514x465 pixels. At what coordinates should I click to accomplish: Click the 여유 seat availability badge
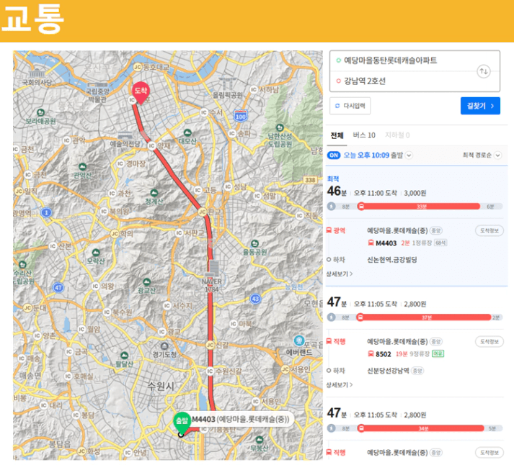pyautogui.click(x=438, y=353)
